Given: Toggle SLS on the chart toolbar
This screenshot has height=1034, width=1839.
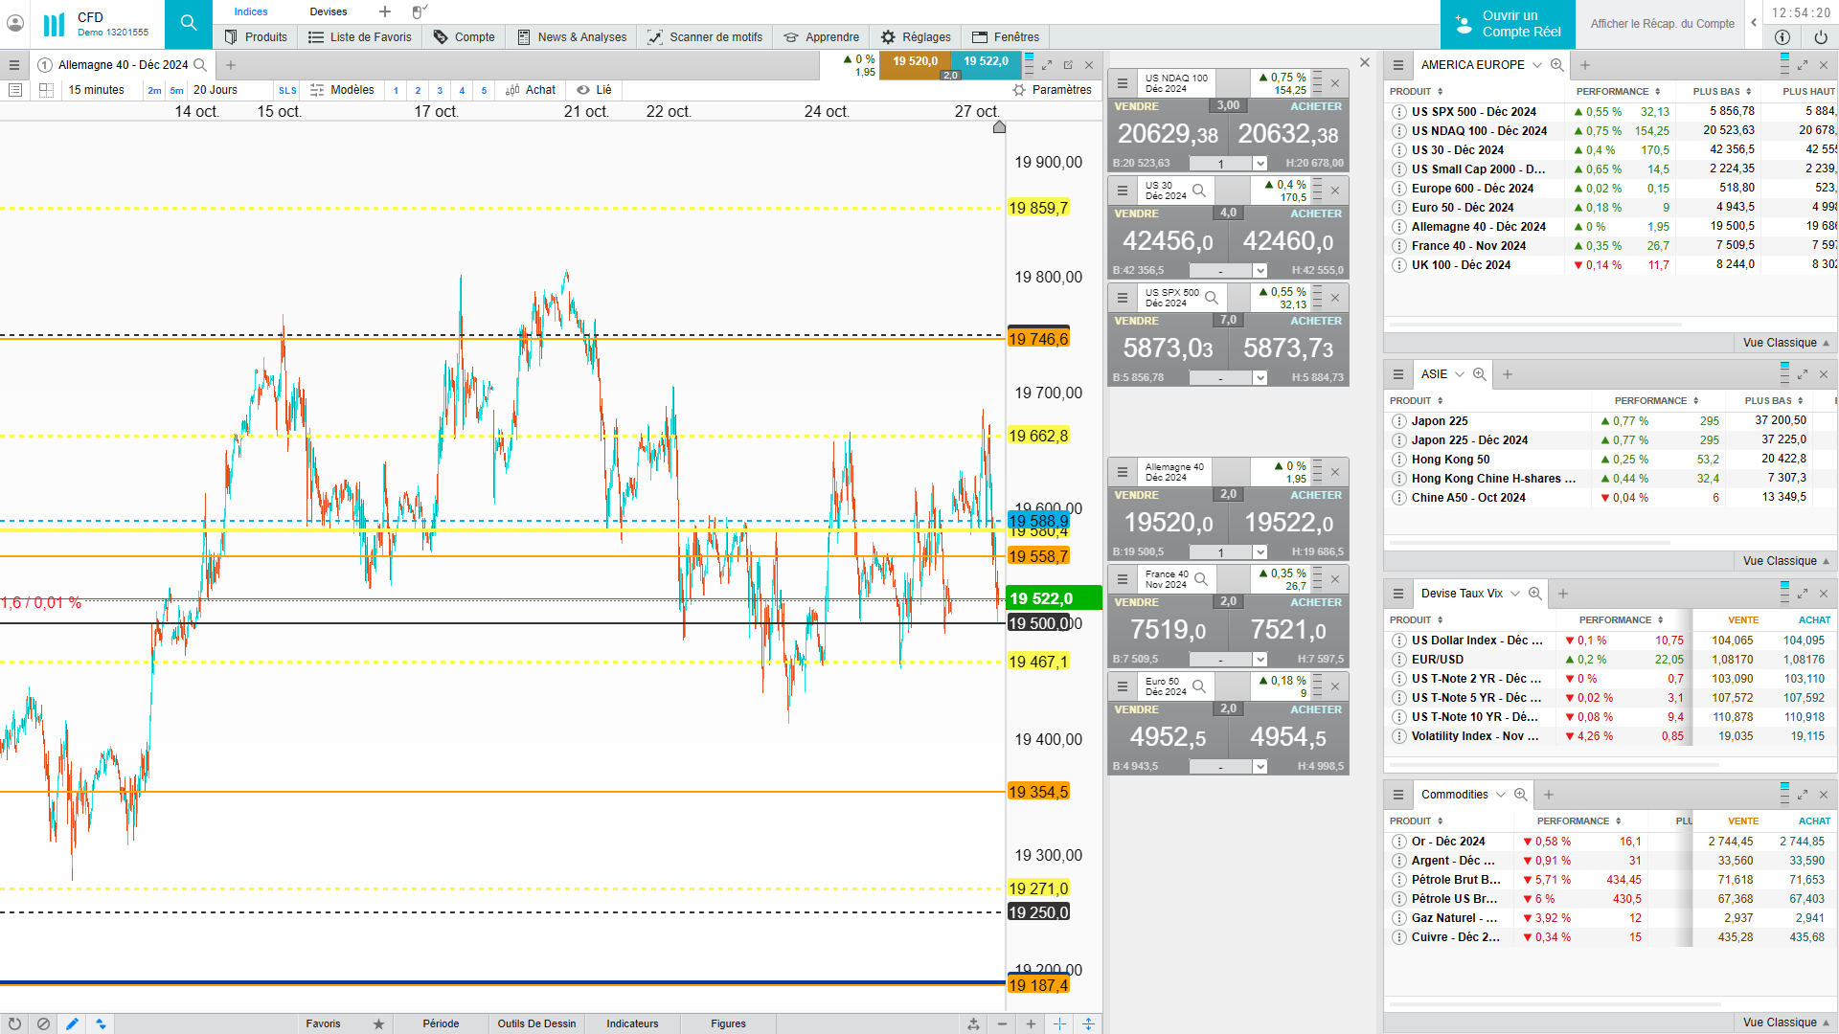Looking at the screenshot, I should pos(287,90).
